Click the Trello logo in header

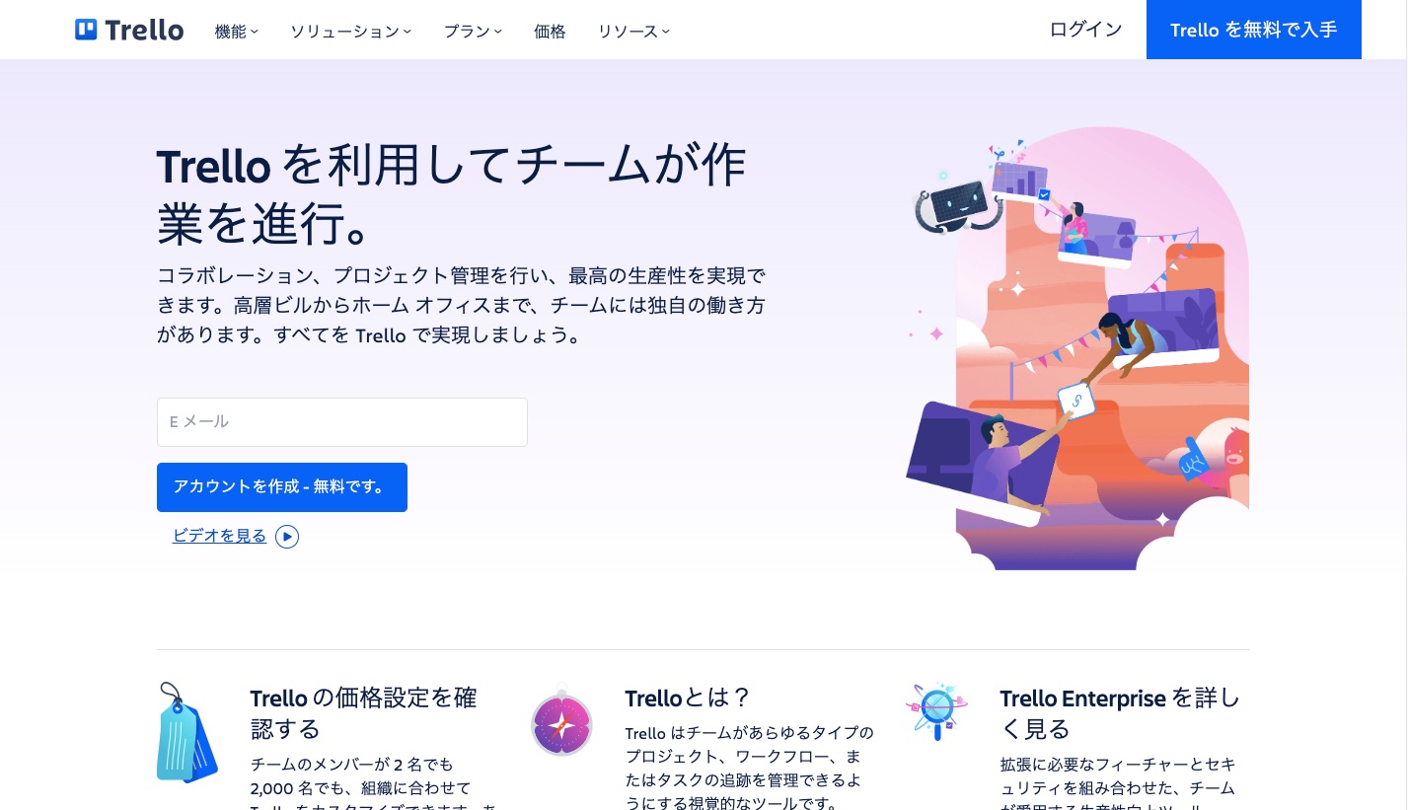click(x=129, y=30)
